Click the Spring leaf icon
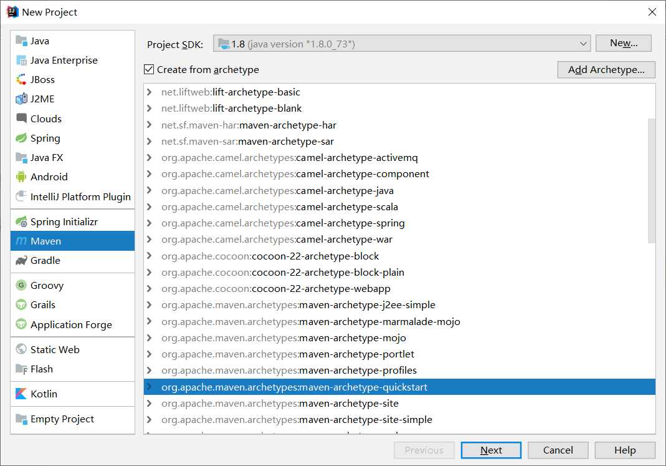666x466 pixels. coord(21,138)
